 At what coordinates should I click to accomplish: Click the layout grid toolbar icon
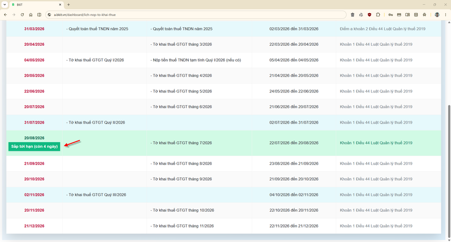[416, 15]
